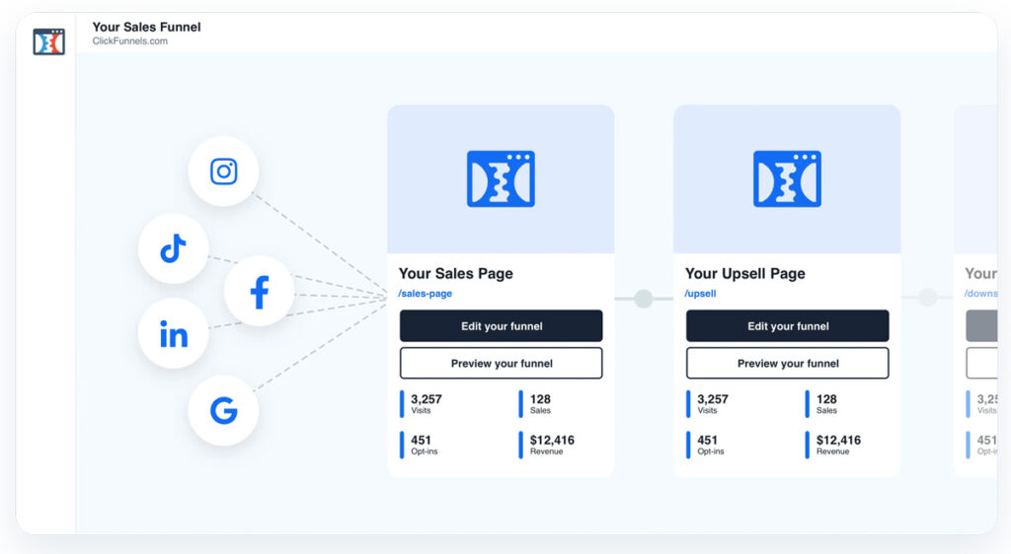Open the /sales-page link
Viewport: 1011px width, 554px height.
pyautogui.click(x=425, y=294)
